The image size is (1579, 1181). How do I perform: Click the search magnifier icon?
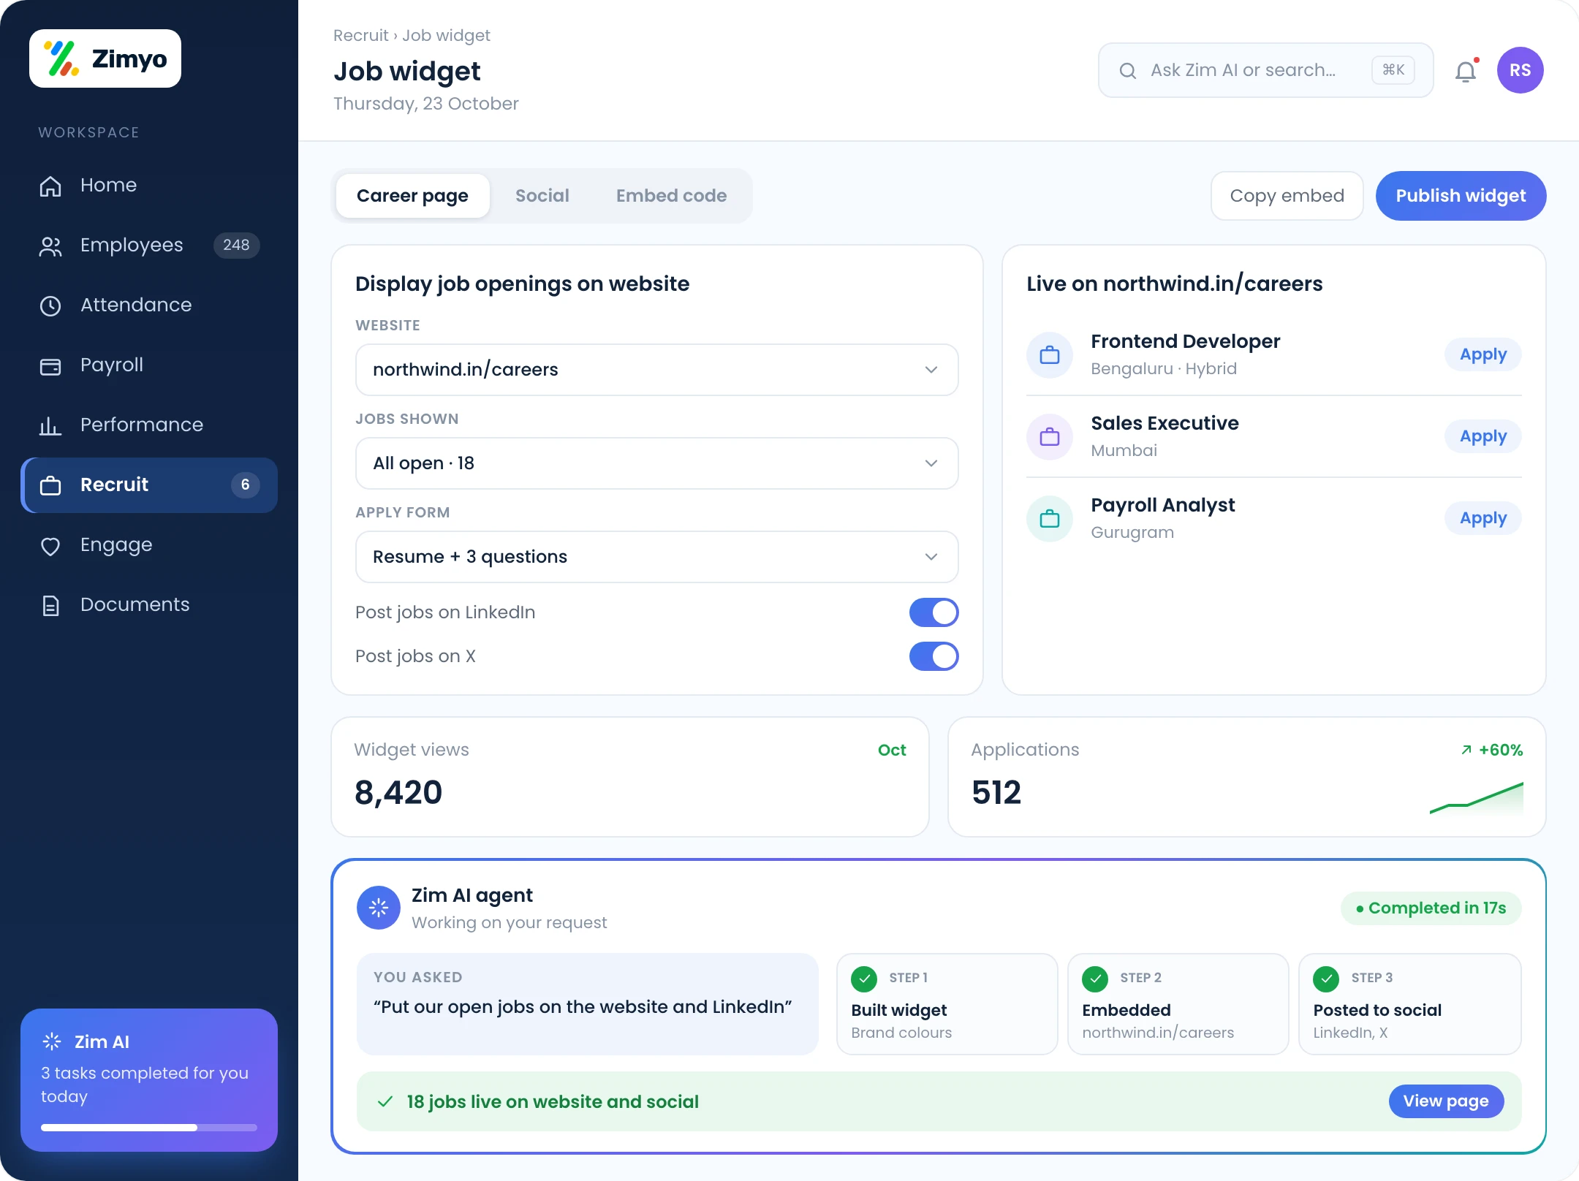tap(1128, 70)
